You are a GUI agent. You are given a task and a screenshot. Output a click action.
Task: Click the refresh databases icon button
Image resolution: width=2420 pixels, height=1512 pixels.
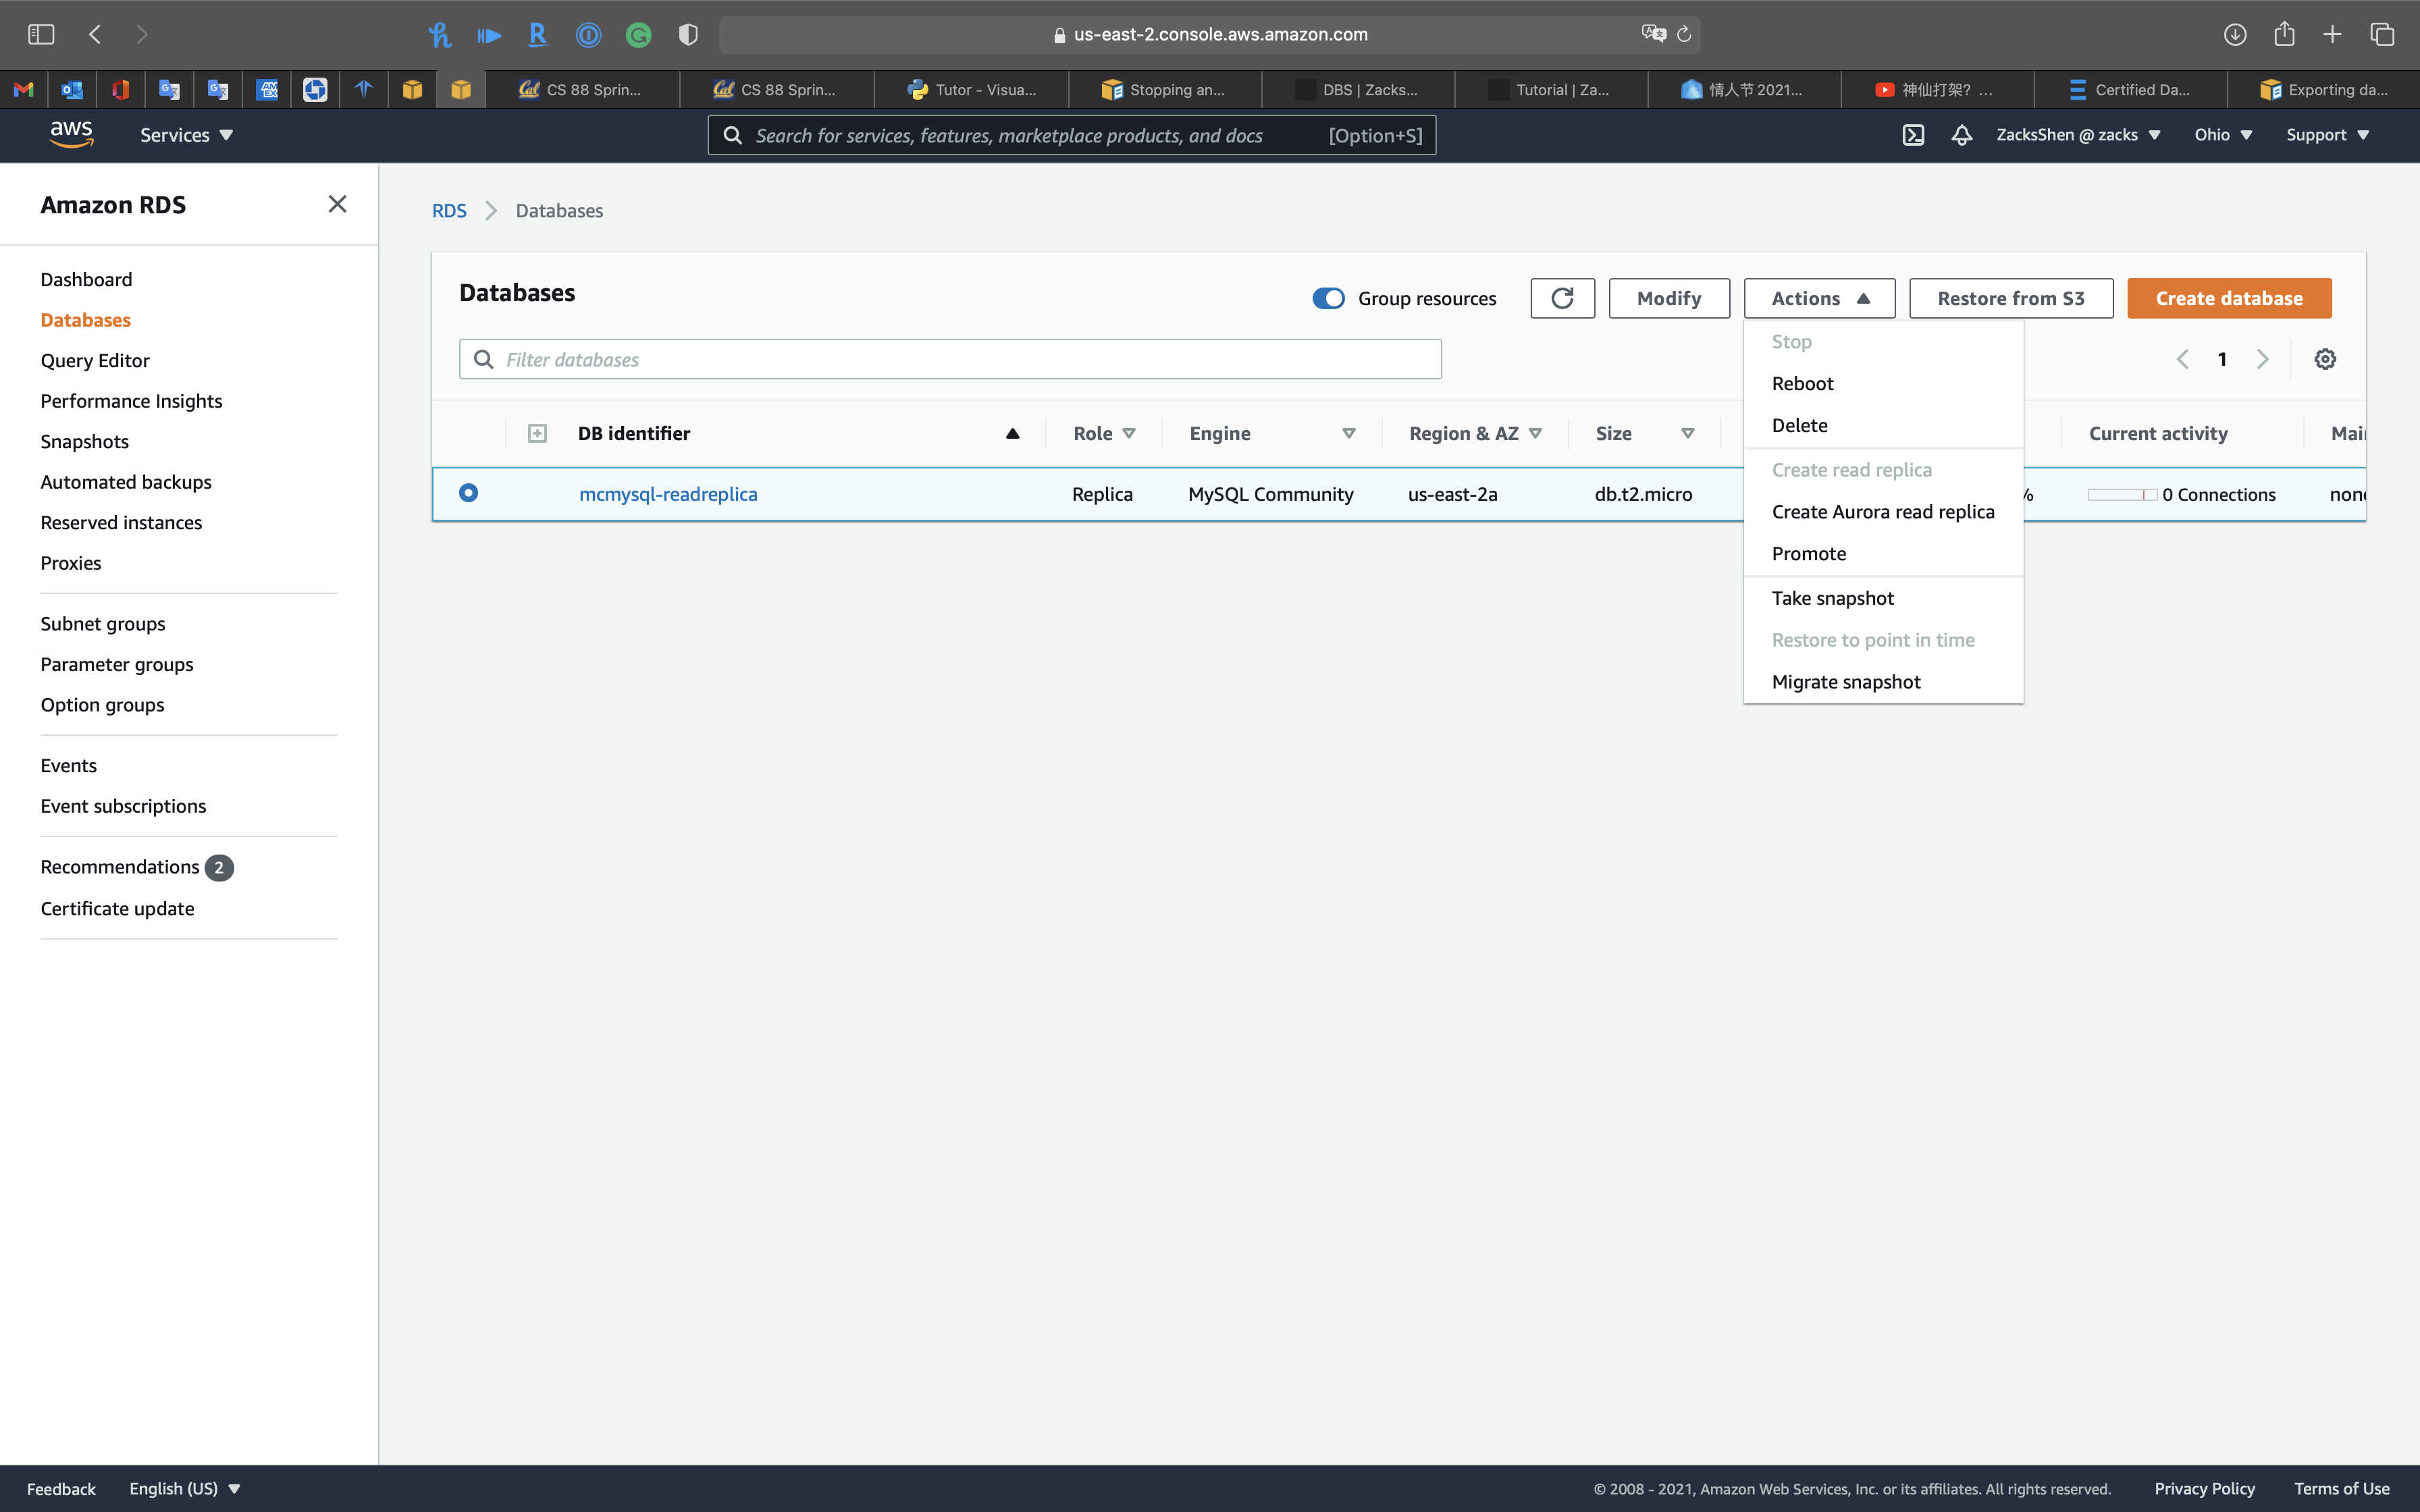click(x=1562, y=298)
